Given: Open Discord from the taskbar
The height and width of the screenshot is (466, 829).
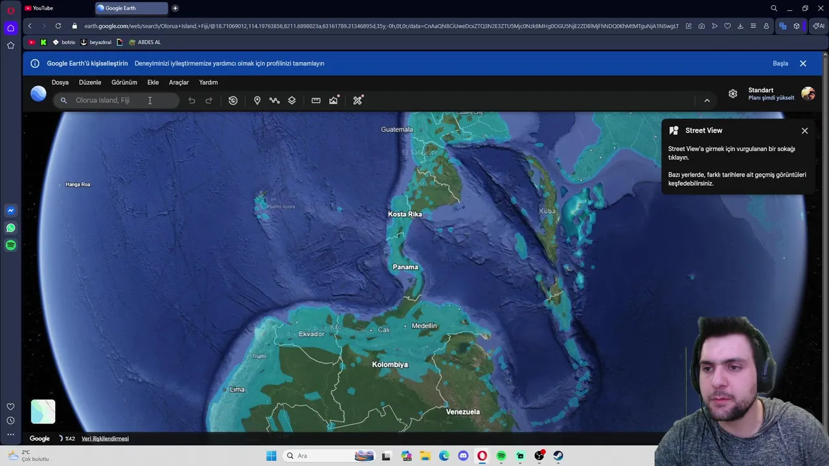Looking at the screenshot, I should tap(463, 456).
